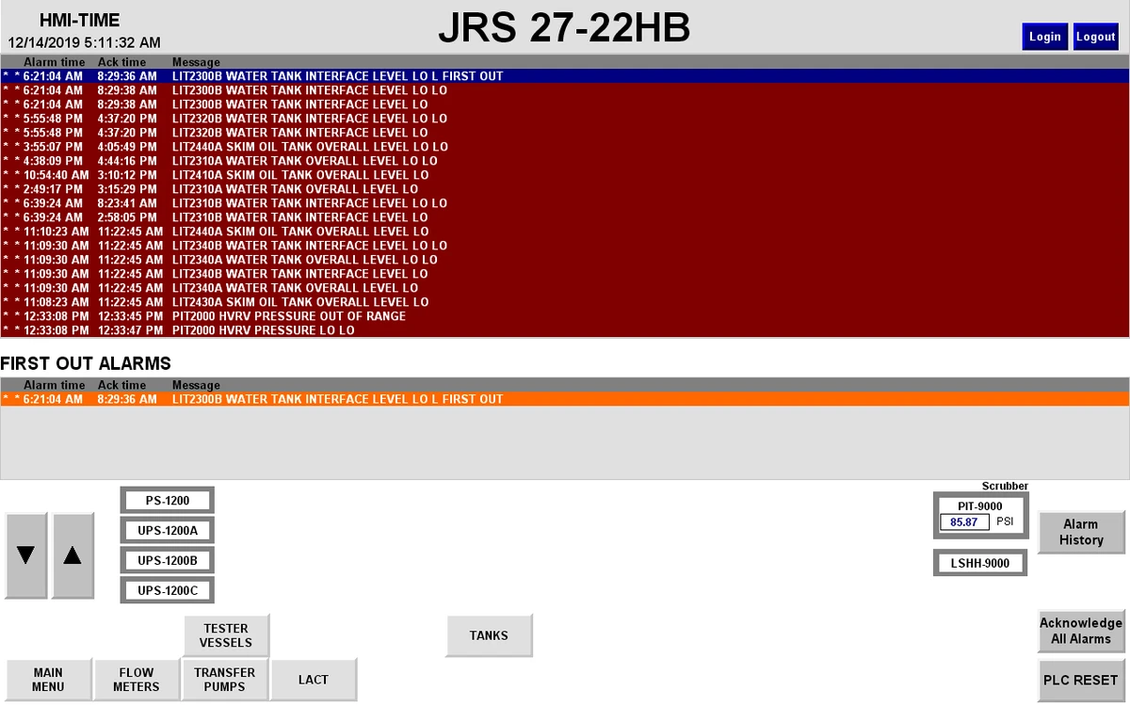
Task: Select LIT2440A alarm at 3:55:07 PM
Action: [x=565, y=147]
